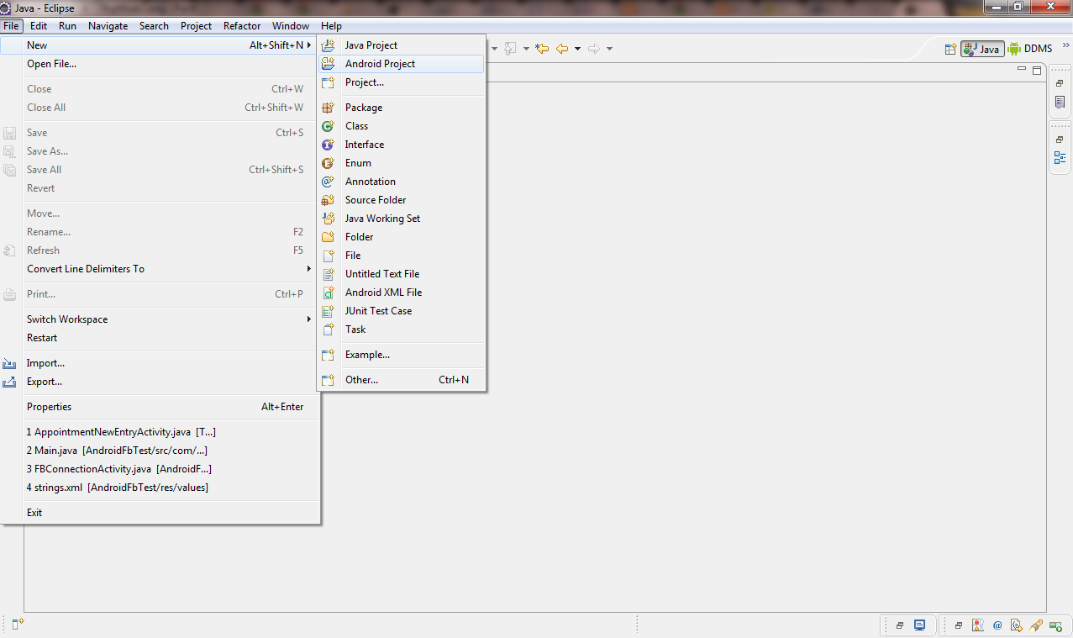This screenshot has width=1073, height=638.
Task: Click the Outline view icon on right trim
Action: pos(1060,157)
